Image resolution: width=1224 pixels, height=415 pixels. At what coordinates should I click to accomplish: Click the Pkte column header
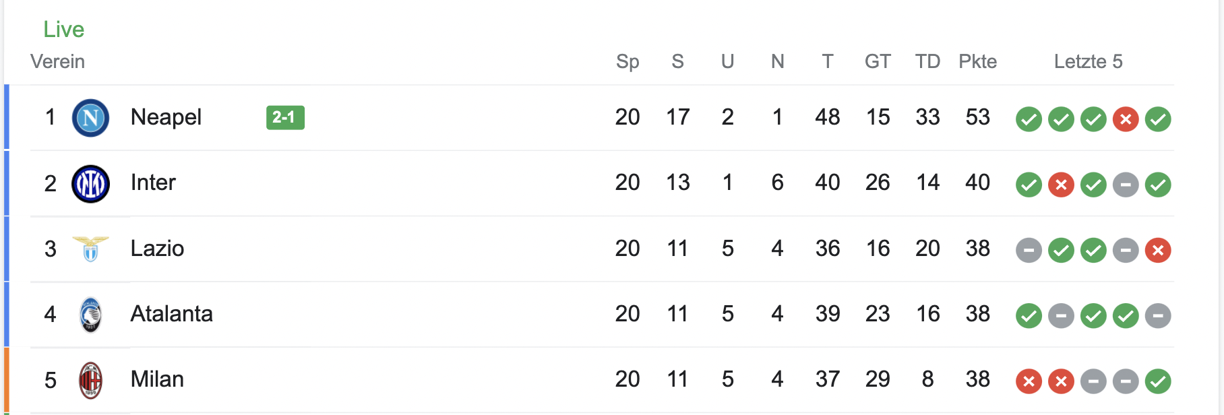pos(977,61)
